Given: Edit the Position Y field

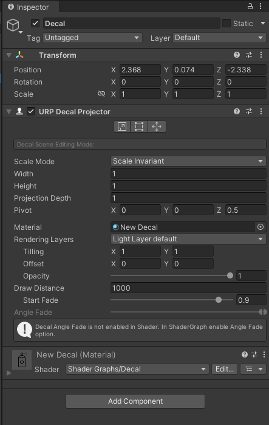Looking at the screenshot, I should [x=193, y=70].
